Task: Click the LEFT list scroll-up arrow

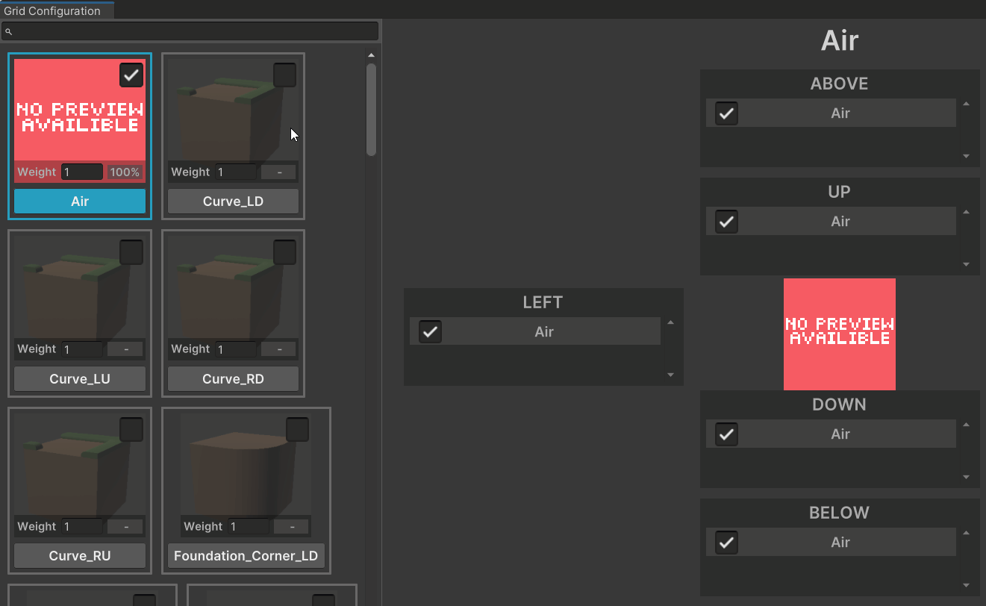Action: tap(670, 323)
